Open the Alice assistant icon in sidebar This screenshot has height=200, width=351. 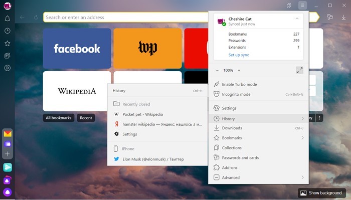pyautogui.click(x=8, y=192)
